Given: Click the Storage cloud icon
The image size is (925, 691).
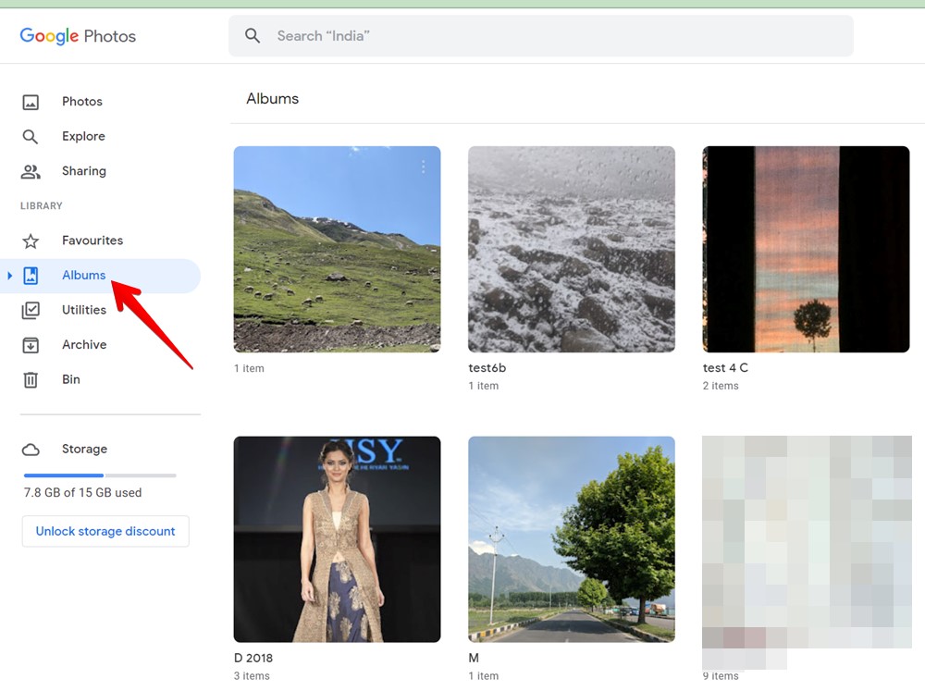Looking at the screenshot, I should [x=31, y=449].
